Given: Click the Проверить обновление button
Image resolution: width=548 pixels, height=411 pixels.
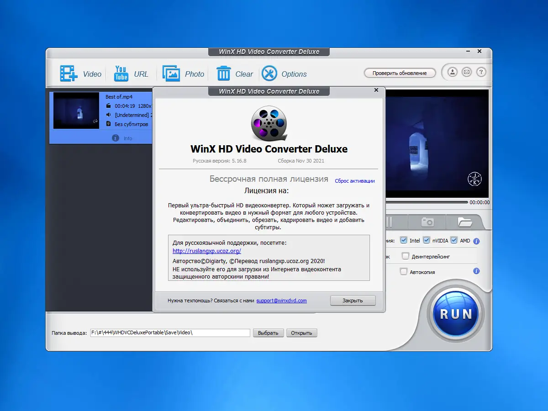Looking at the screenshot, I should pyautogui.click(x=400, y=73).
